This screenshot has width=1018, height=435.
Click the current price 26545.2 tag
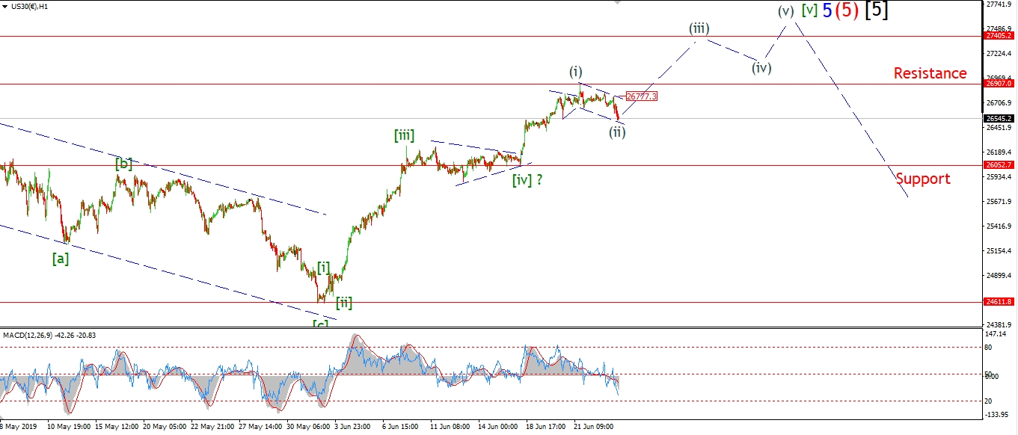click(x=999, y=119)
